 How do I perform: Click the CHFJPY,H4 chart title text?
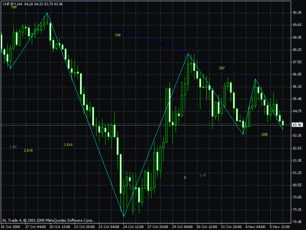pyautogui.click(x=13, y=4)
